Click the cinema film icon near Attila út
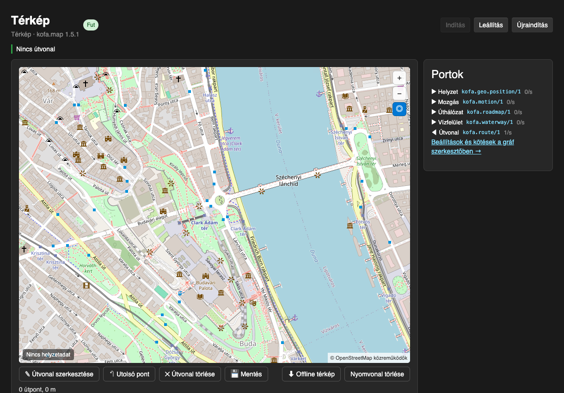Image resolution: width=564 pixels, height=393 pixels. (x=86, y=285)
